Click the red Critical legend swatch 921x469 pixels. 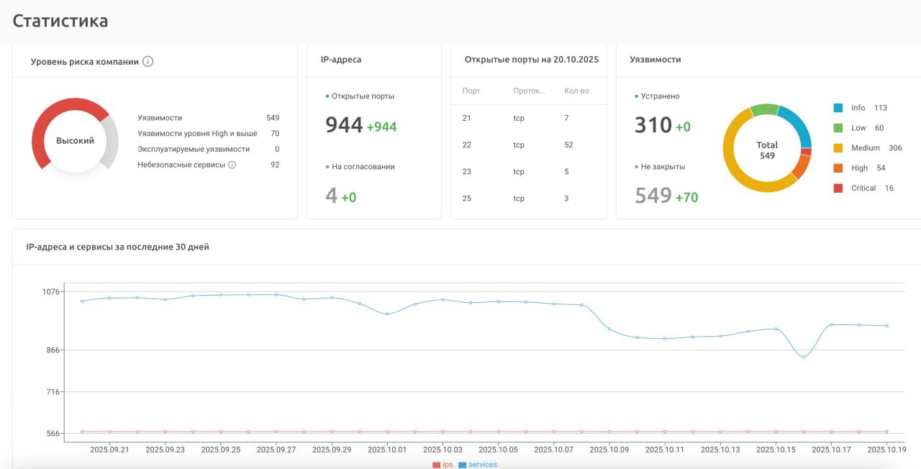pos(838,188)
